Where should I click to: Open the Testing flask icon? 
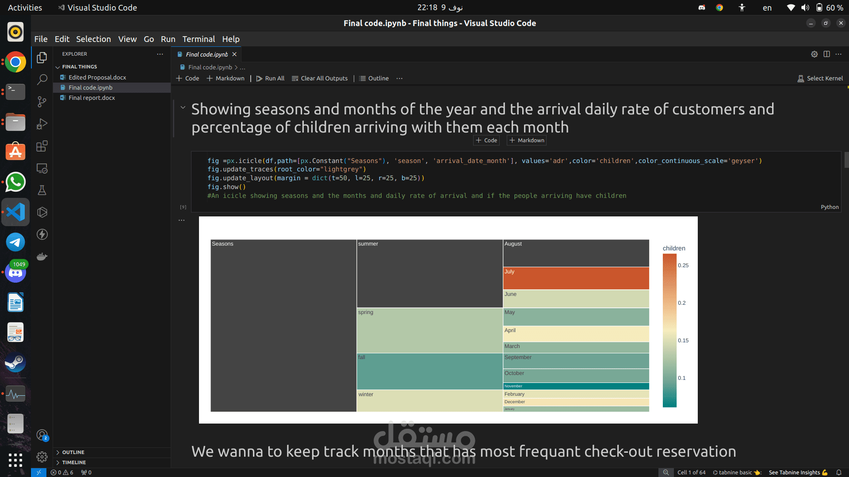42,190
